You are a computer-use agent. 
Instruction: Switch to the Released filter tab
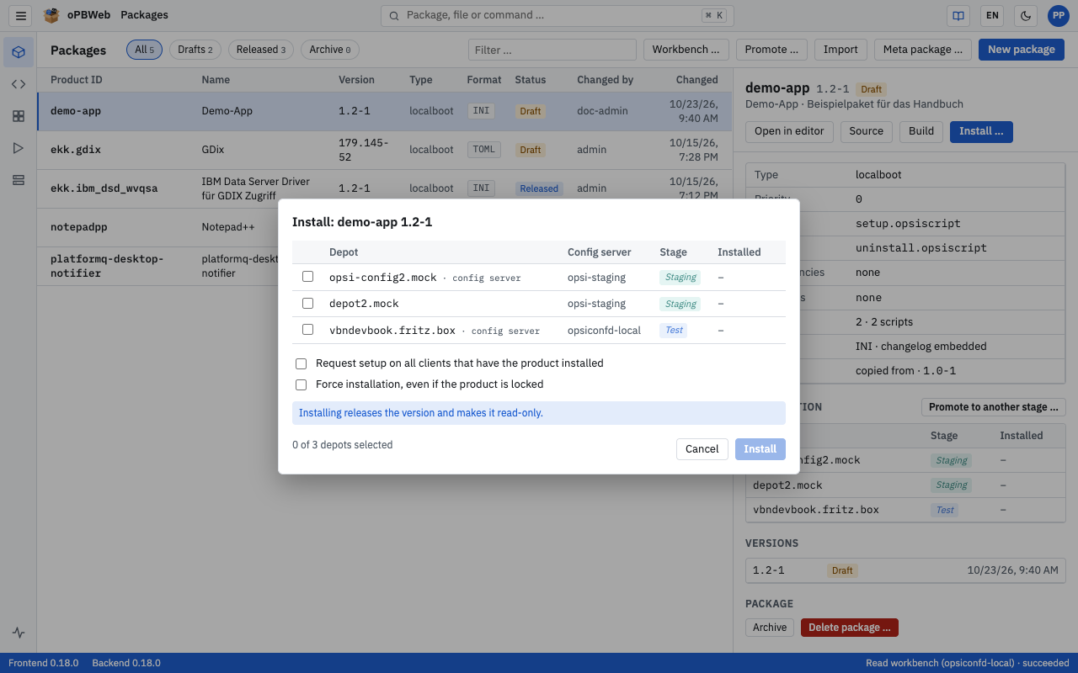point(261,50)
